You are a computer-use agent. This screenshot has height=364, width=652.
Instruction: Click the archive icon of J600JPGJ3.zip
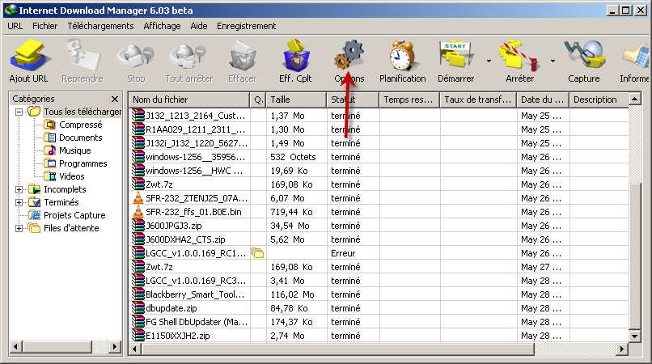[138, 226]
